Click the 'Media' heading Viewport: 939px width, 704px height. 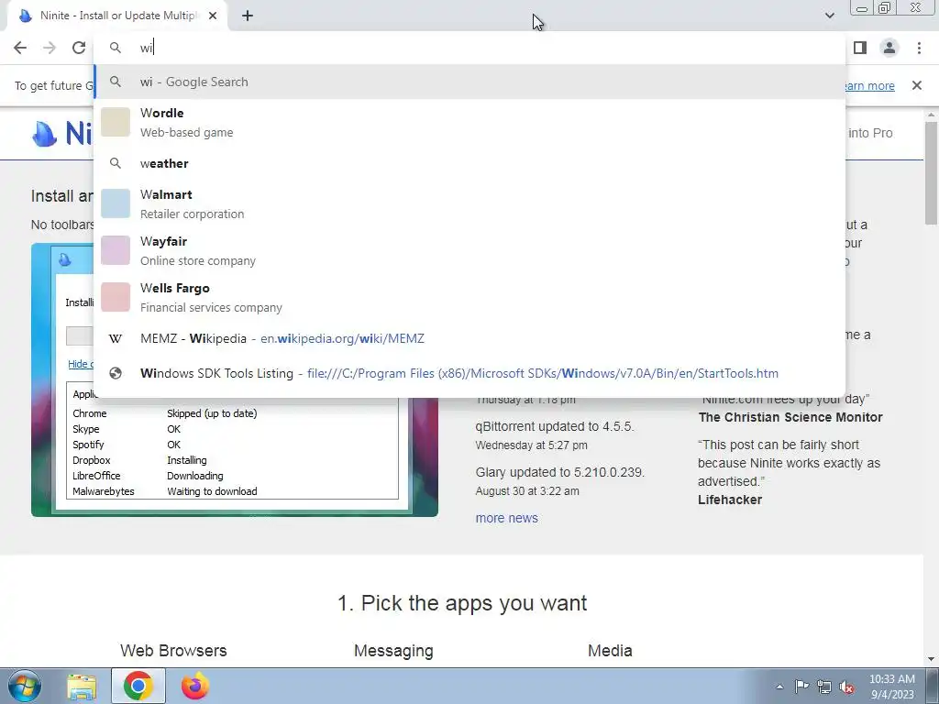[x=610, y=651]
